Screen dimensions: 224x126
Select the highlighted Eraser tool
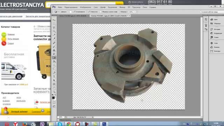coord(54,57)
